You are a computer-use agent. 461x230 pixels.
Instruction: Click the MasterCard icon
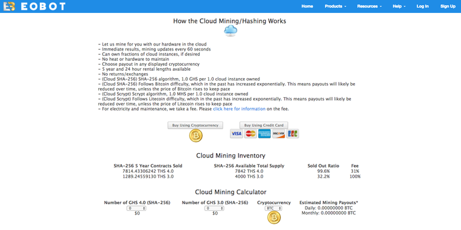coord(251,134)
